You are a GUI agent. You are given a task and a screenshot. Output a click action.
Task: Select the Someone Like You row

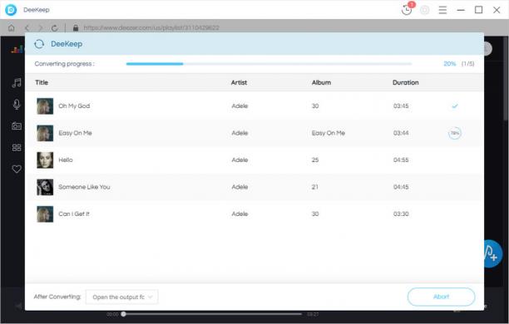[x=254, y=187]
